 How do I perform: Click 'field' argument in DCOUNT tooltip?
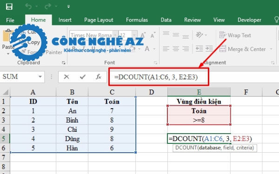[x=228, y=148]
